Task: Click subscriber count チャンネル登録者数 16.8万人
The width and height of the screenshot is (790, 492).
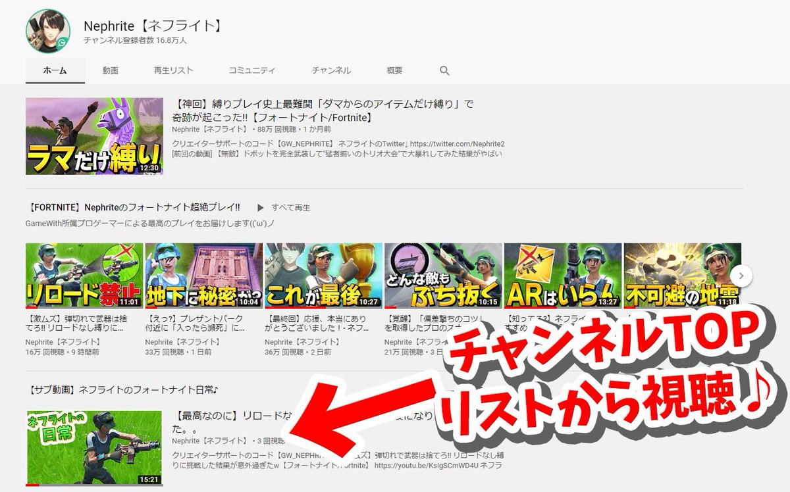Action: coord(136,41)
